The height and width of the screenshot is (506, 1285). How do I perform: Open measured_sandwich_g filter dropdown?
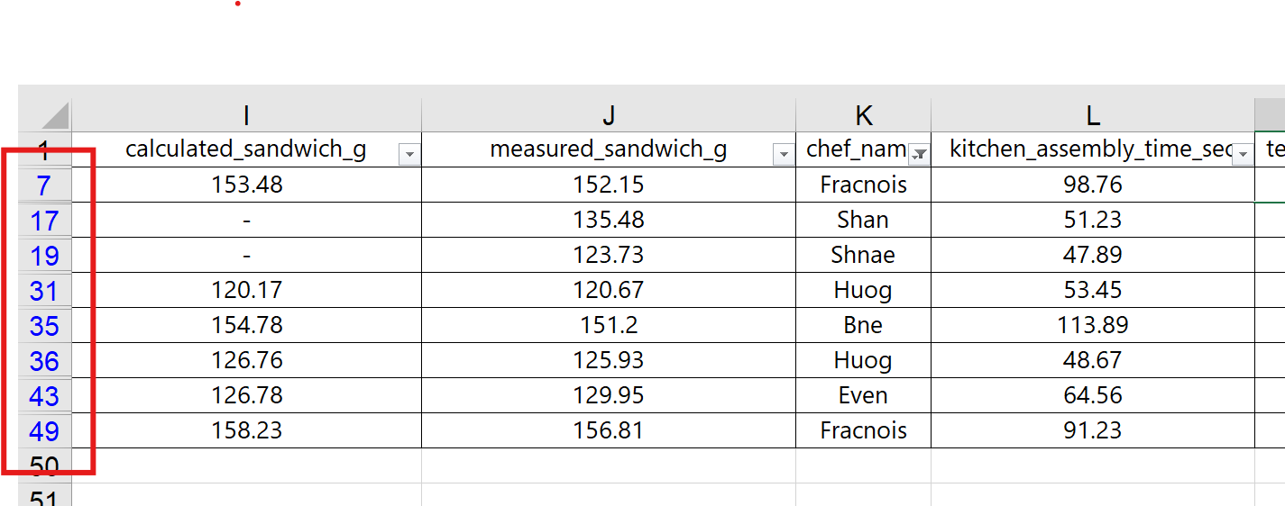coord(784,155)
